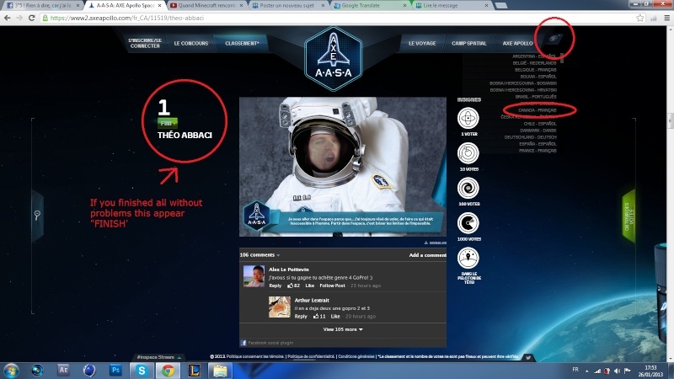Switch to Poster un nouveau sujet tab
This screenshot has width=674, height=379.
point(287,5)
